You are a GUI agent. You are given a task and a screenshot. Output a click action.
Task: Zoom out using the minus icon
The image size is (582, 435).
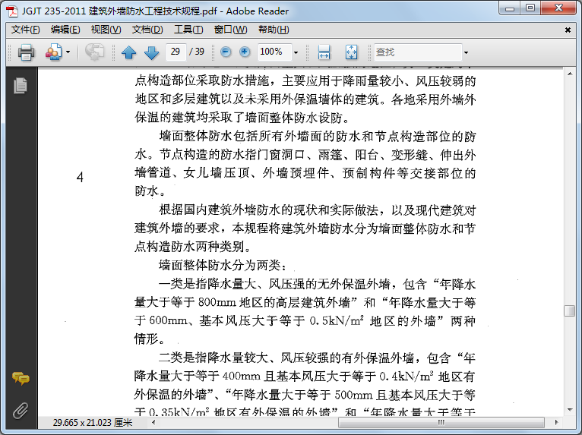coord(226,52)
